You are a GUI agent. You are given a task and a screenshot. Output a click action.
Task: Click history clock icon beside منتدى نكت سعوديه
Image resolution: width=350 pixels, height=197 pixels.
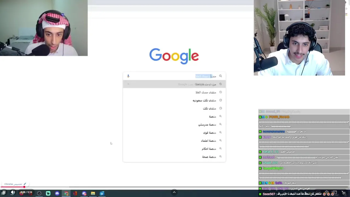coord(220,100)
